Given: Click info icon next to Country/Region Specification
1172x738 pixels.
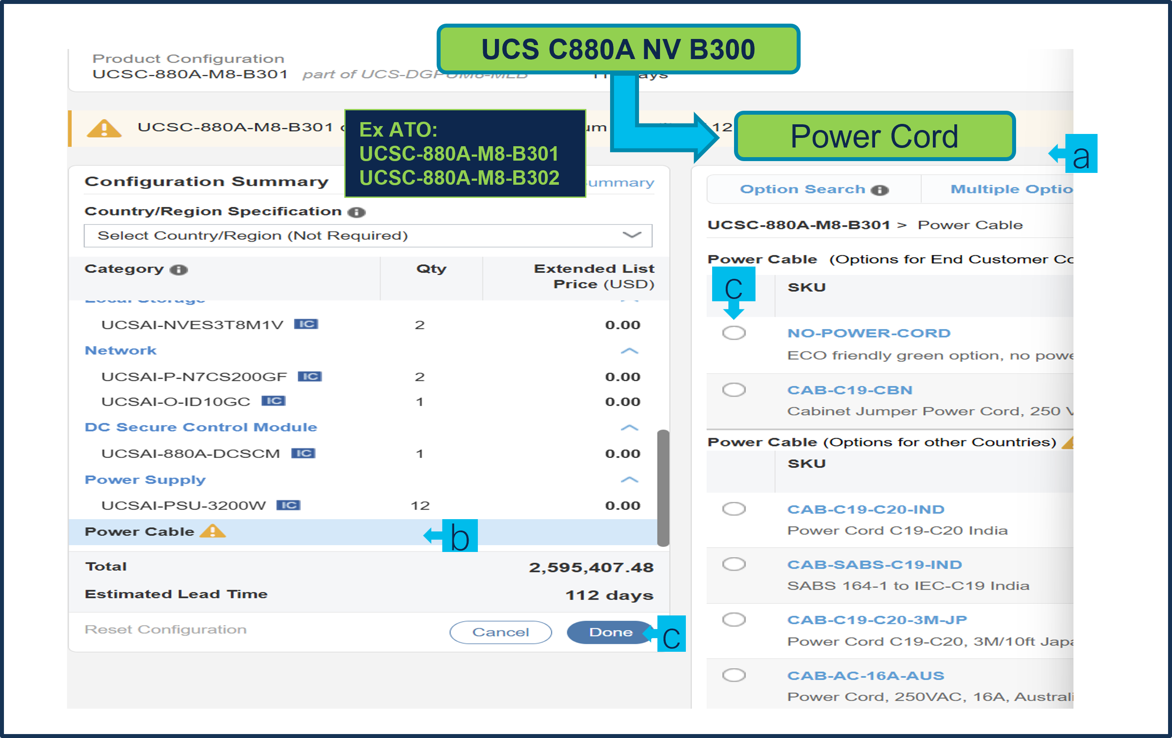Looking at the screenshot, I should click(357, 213).
